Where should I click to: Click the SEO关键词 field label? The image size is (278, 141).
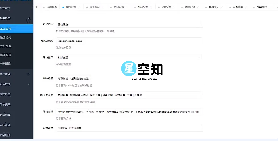tap(47, 95)
